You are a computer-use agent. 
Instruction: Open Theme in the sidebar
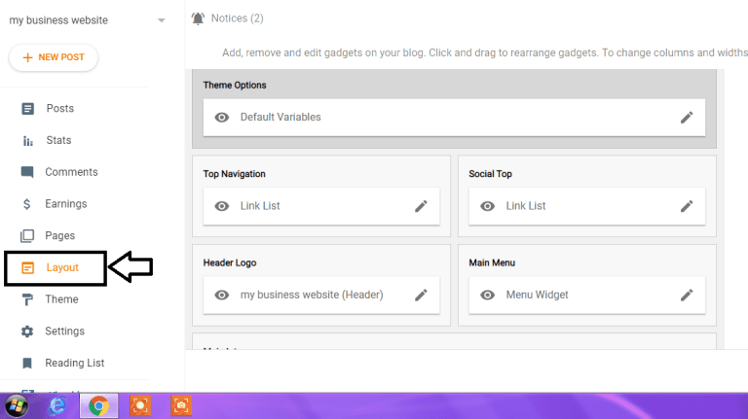(61, 299)
